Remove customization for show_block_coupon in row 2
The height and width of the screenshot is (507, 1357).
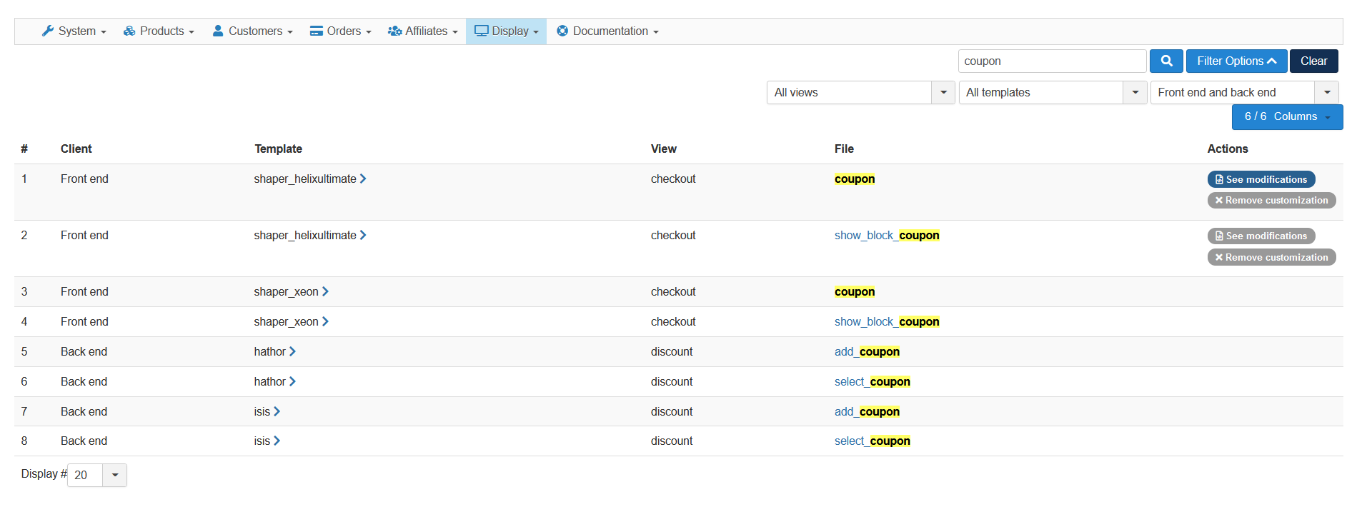(1271, 258)
